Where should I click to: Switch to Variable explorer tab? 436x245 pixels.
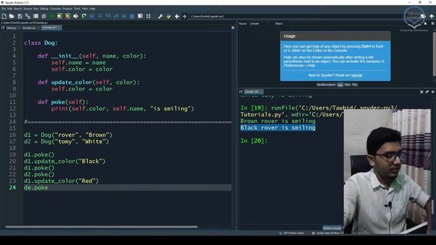coord(326,84)
